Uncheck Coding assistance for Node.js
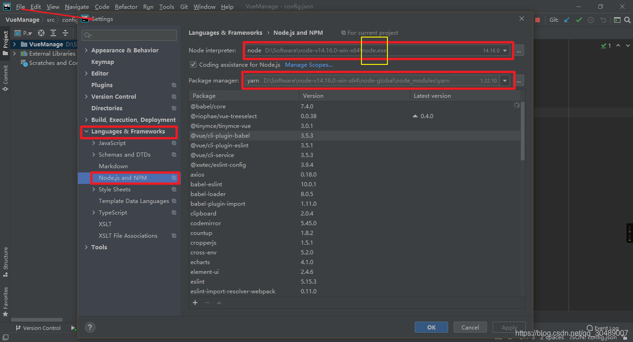This screenshot has width=633, height=342. click(x=193, y=64)
